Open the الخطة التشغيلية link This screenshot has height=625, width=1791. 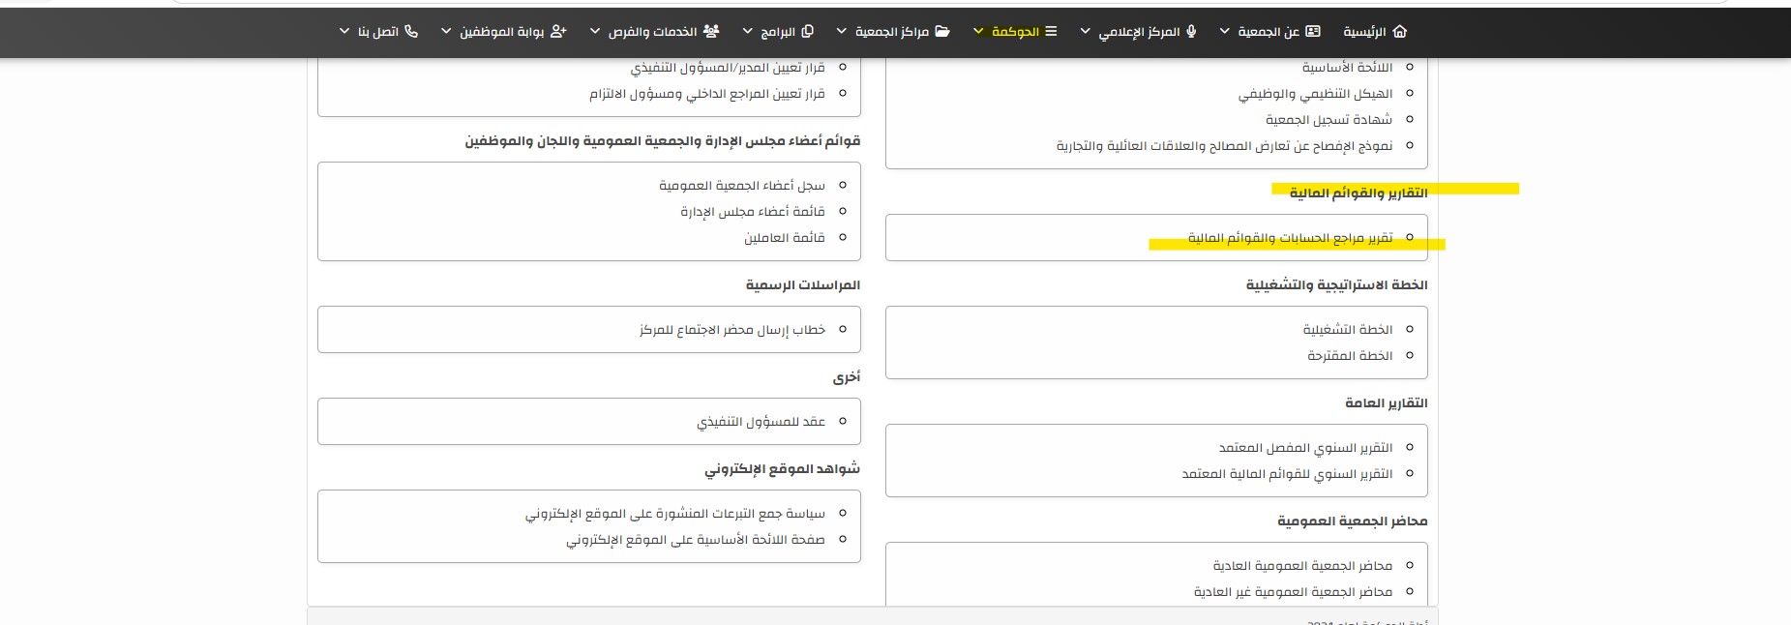point(1347,330)
